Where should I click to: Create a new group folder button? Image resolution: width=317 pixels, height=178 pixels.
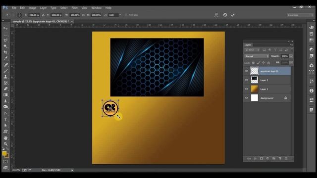(x=274, y=159)
